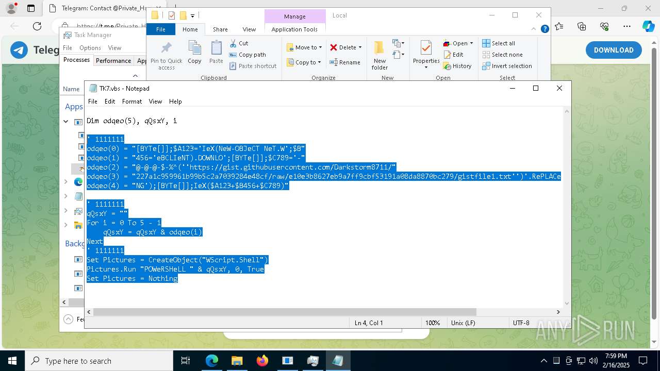The width and height of the screenshot is (660, 371).
Task: Open the Application Tools tab
Action: 294,29
